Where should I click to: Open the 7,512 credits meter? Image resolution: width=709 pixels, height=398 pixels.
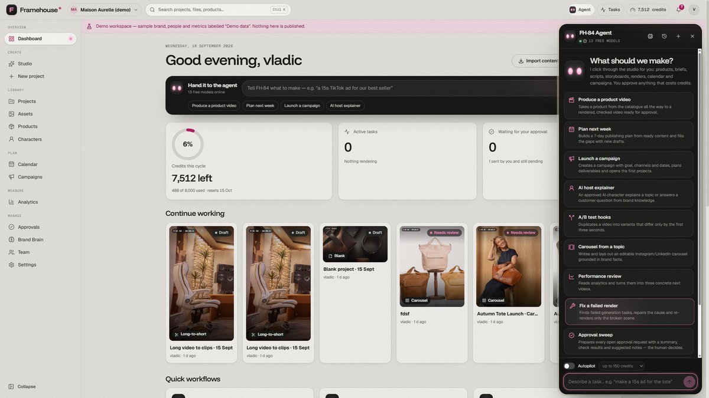click(648, 9)
